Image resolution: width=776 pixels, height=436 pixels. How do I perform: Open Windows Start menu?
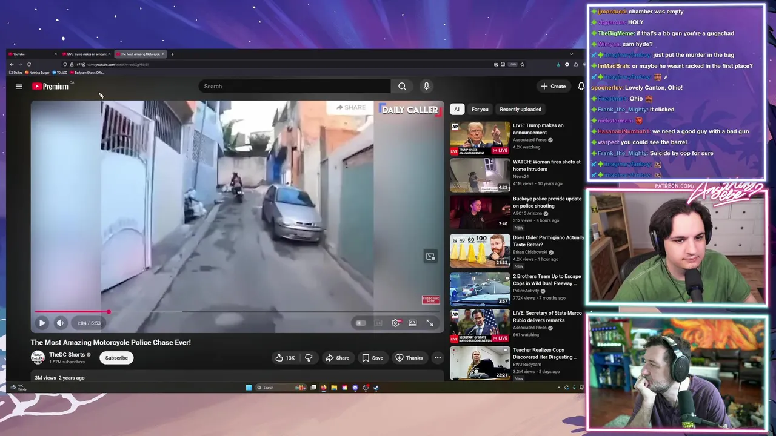coord(249,388)
